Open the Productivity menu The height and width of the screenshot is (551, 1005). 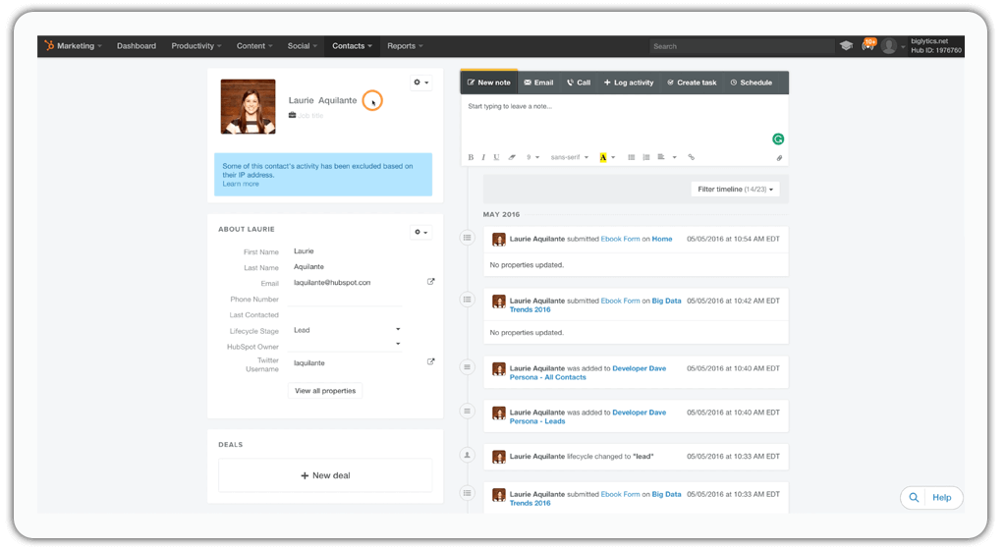pos(196,45)
